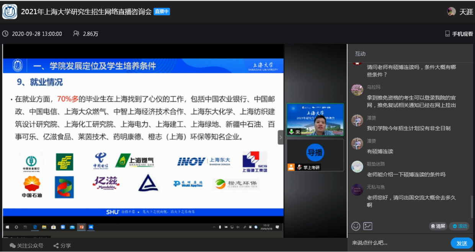Viewport: 475px width, 252px height.
Task: Click the avatar next to 潘赟's 有硕博连读 message
Action: coord(357,143)
